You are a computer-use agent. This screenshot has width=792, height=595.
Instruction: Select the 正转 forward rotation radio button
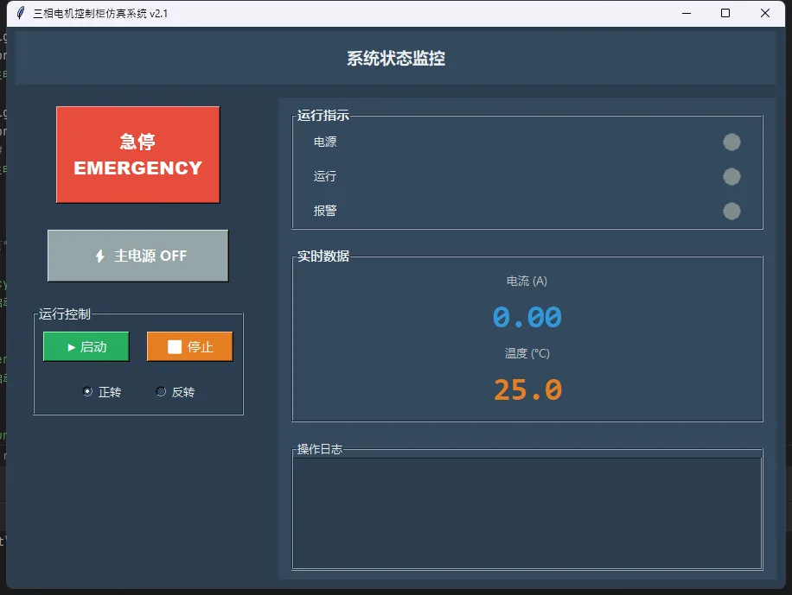87,392
